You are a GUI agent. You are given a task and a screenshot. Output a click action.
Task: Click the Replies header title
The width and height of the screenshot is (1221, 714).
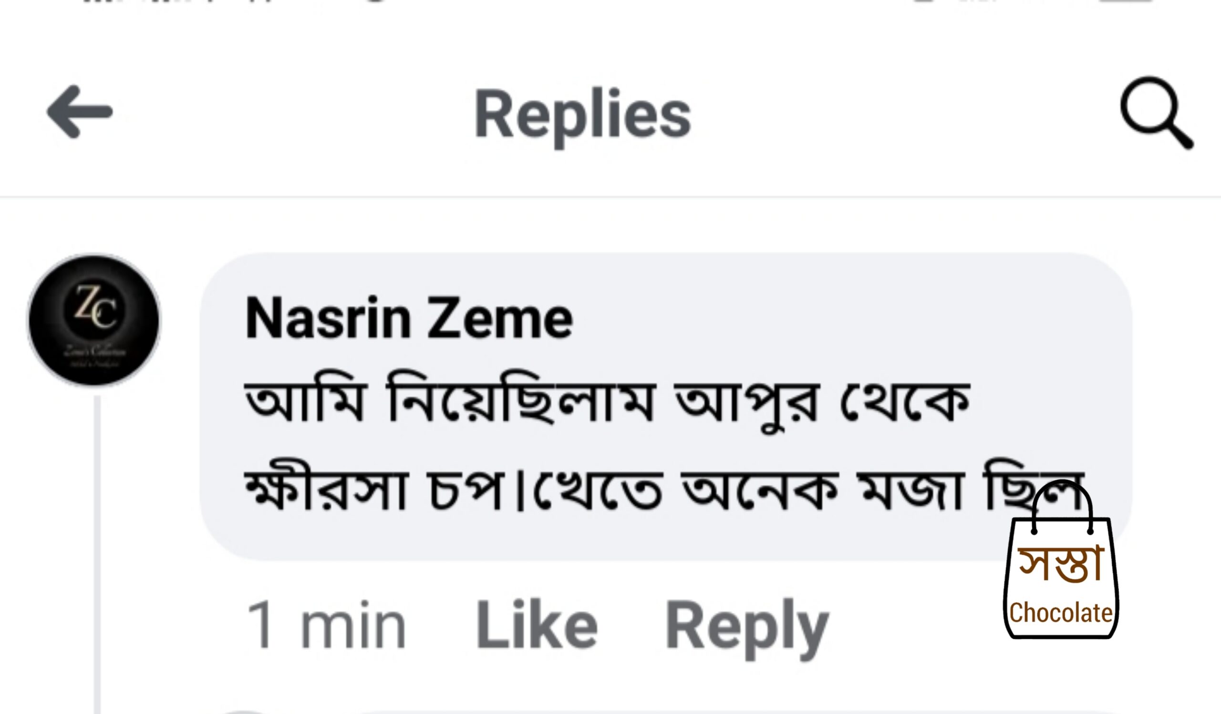tap(582, 115)
